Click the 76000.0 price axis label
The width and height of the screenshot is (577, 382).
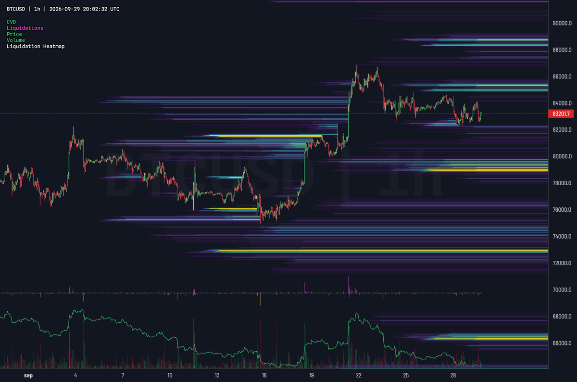pos(562,210)
